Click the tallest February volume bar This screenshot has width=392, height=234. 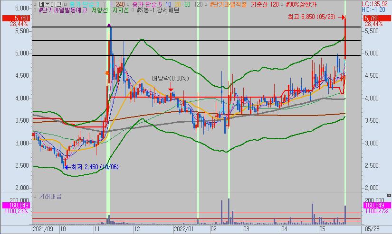point(229,211)
